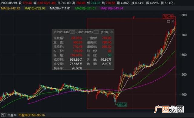
Task: Select the MA(120) purple indicator label
Action: [112, 8]
